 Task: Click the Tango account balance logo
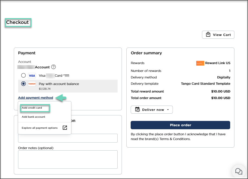(32, 84)
